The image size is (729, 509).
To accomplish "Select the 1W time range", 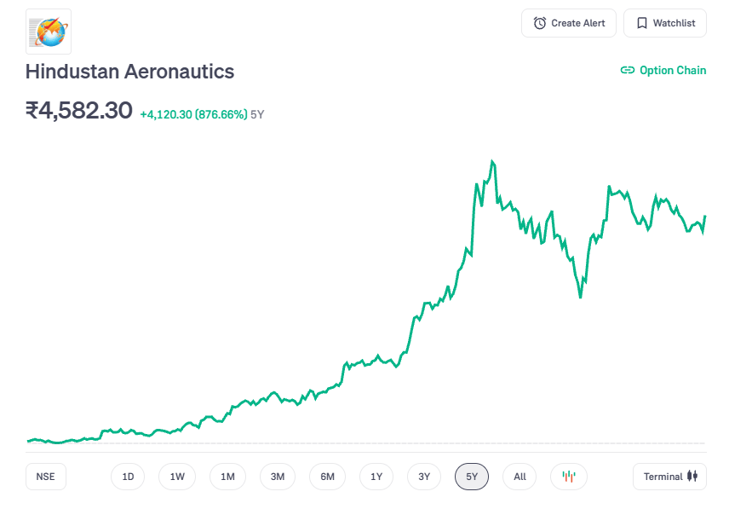I will [x=177, y=477].
